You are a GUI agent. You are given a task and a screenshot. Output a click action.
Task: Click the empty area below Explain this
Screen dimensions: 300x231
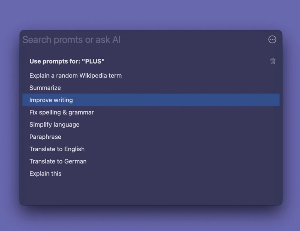coord(151,191)
